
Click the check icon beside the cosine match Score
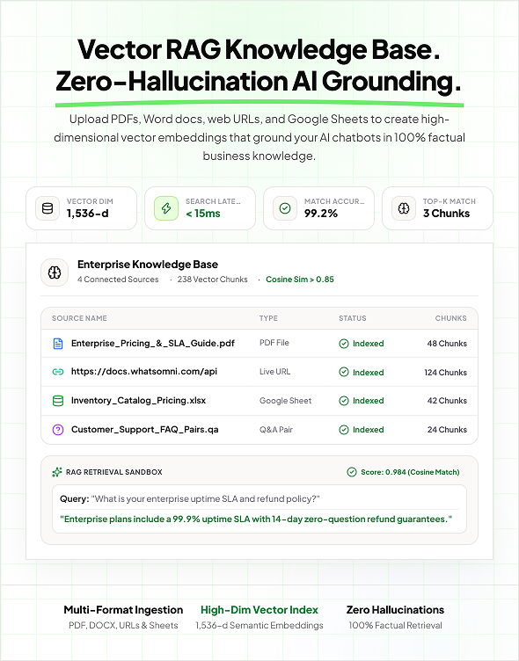[352, 472]
